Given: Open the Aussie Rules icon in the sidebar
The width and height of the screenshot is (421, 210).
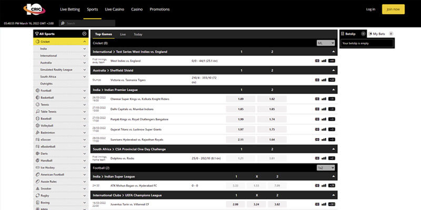Looking at the screenshot, I should pos(37,181).
